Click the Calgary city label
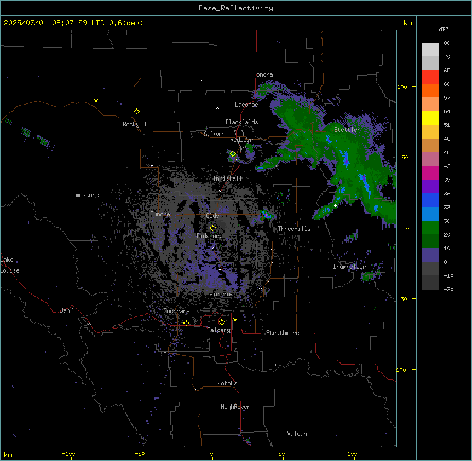472x461 pixels. [219, 330]
